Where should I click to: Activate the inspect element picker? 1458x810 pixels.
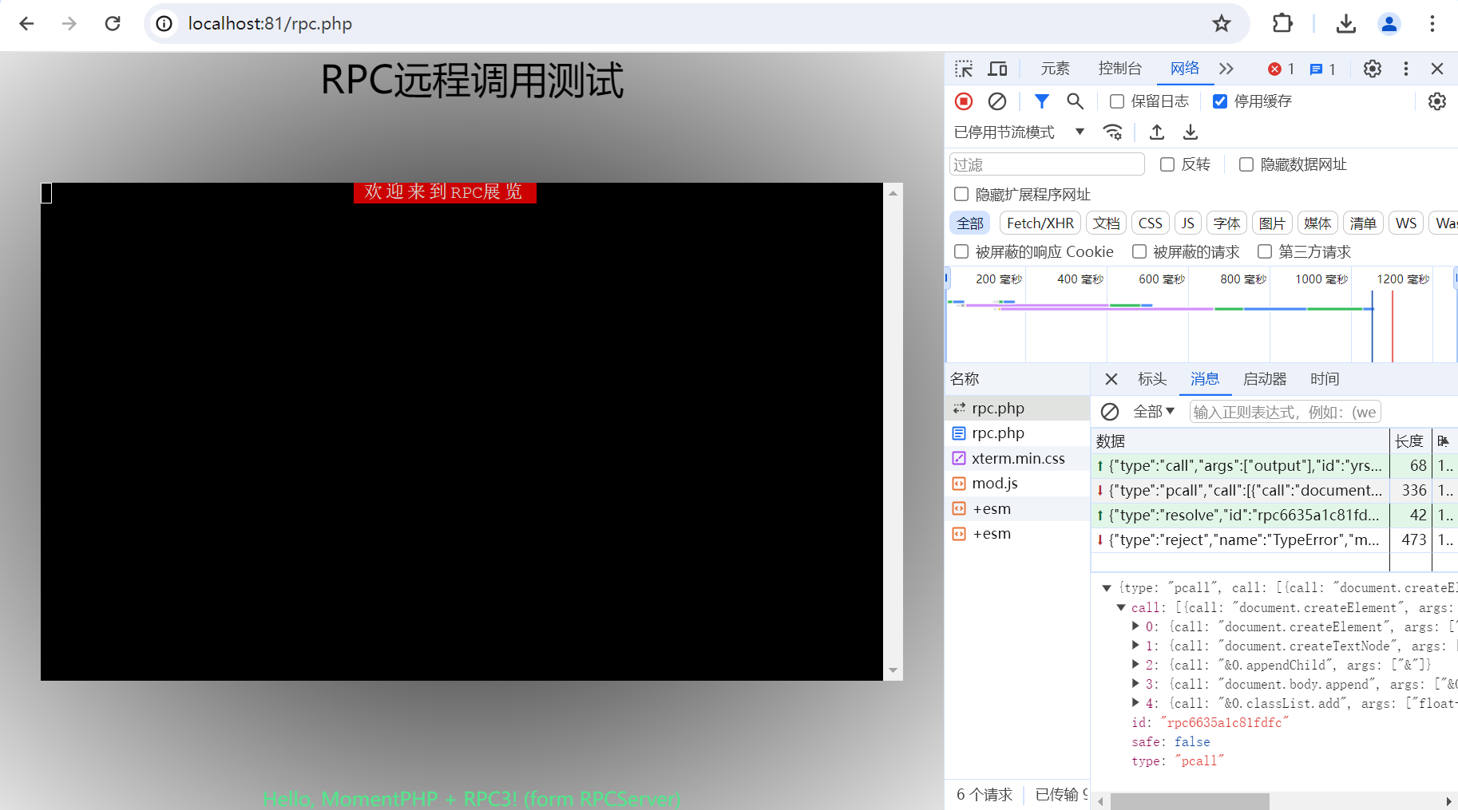pos(964,69)
